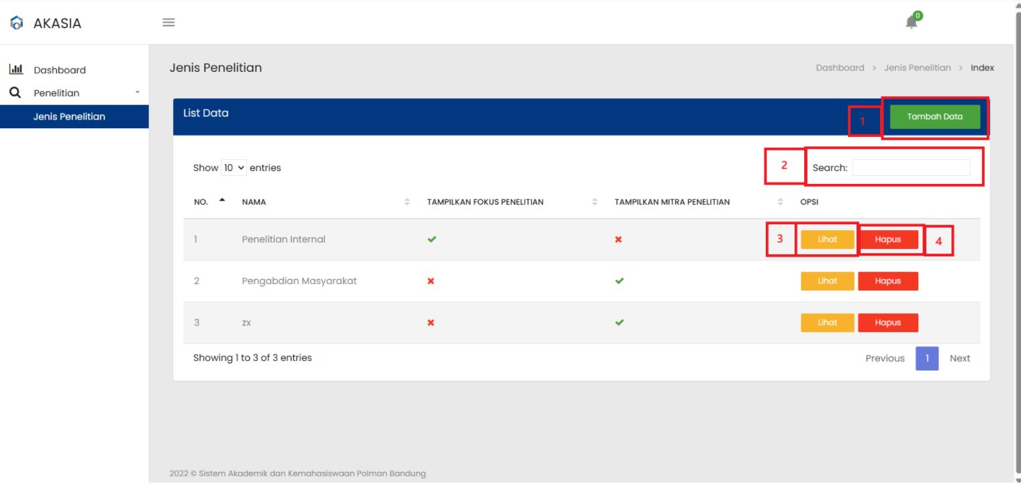Sort by the NO. column arrow
Viewport: 1021px width, 486px height.
(222, 200)
